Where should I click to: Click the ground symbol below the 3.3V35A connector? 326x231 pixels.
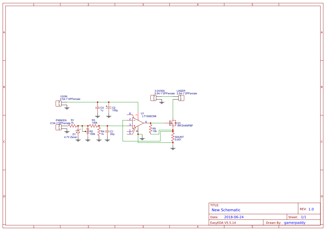[161, 102]
